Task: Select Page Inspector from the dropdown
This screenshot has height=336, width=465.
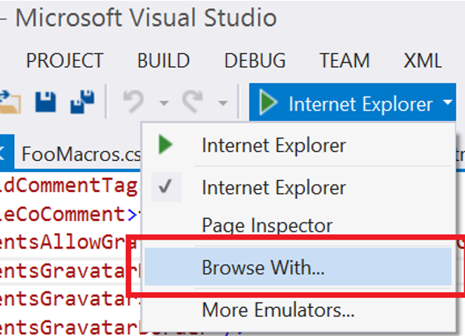Action: (300, 225)
